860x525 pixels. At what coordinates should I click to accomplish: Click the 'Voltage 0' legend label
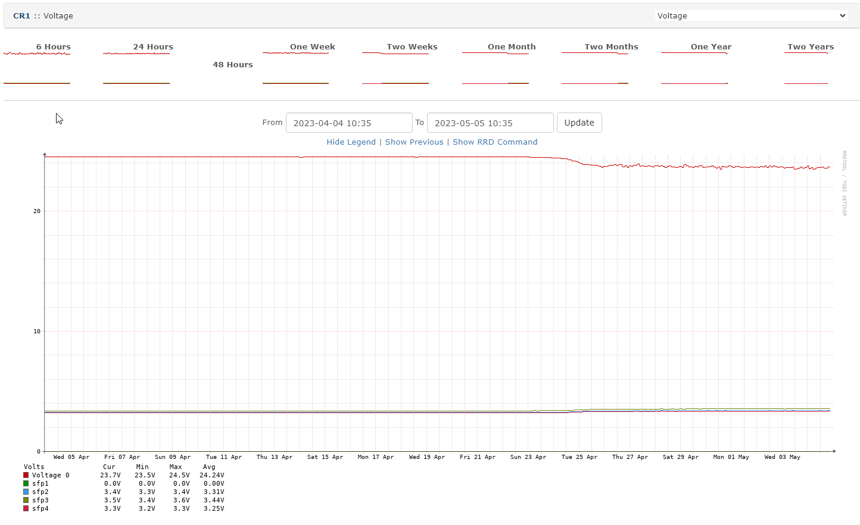51,475
